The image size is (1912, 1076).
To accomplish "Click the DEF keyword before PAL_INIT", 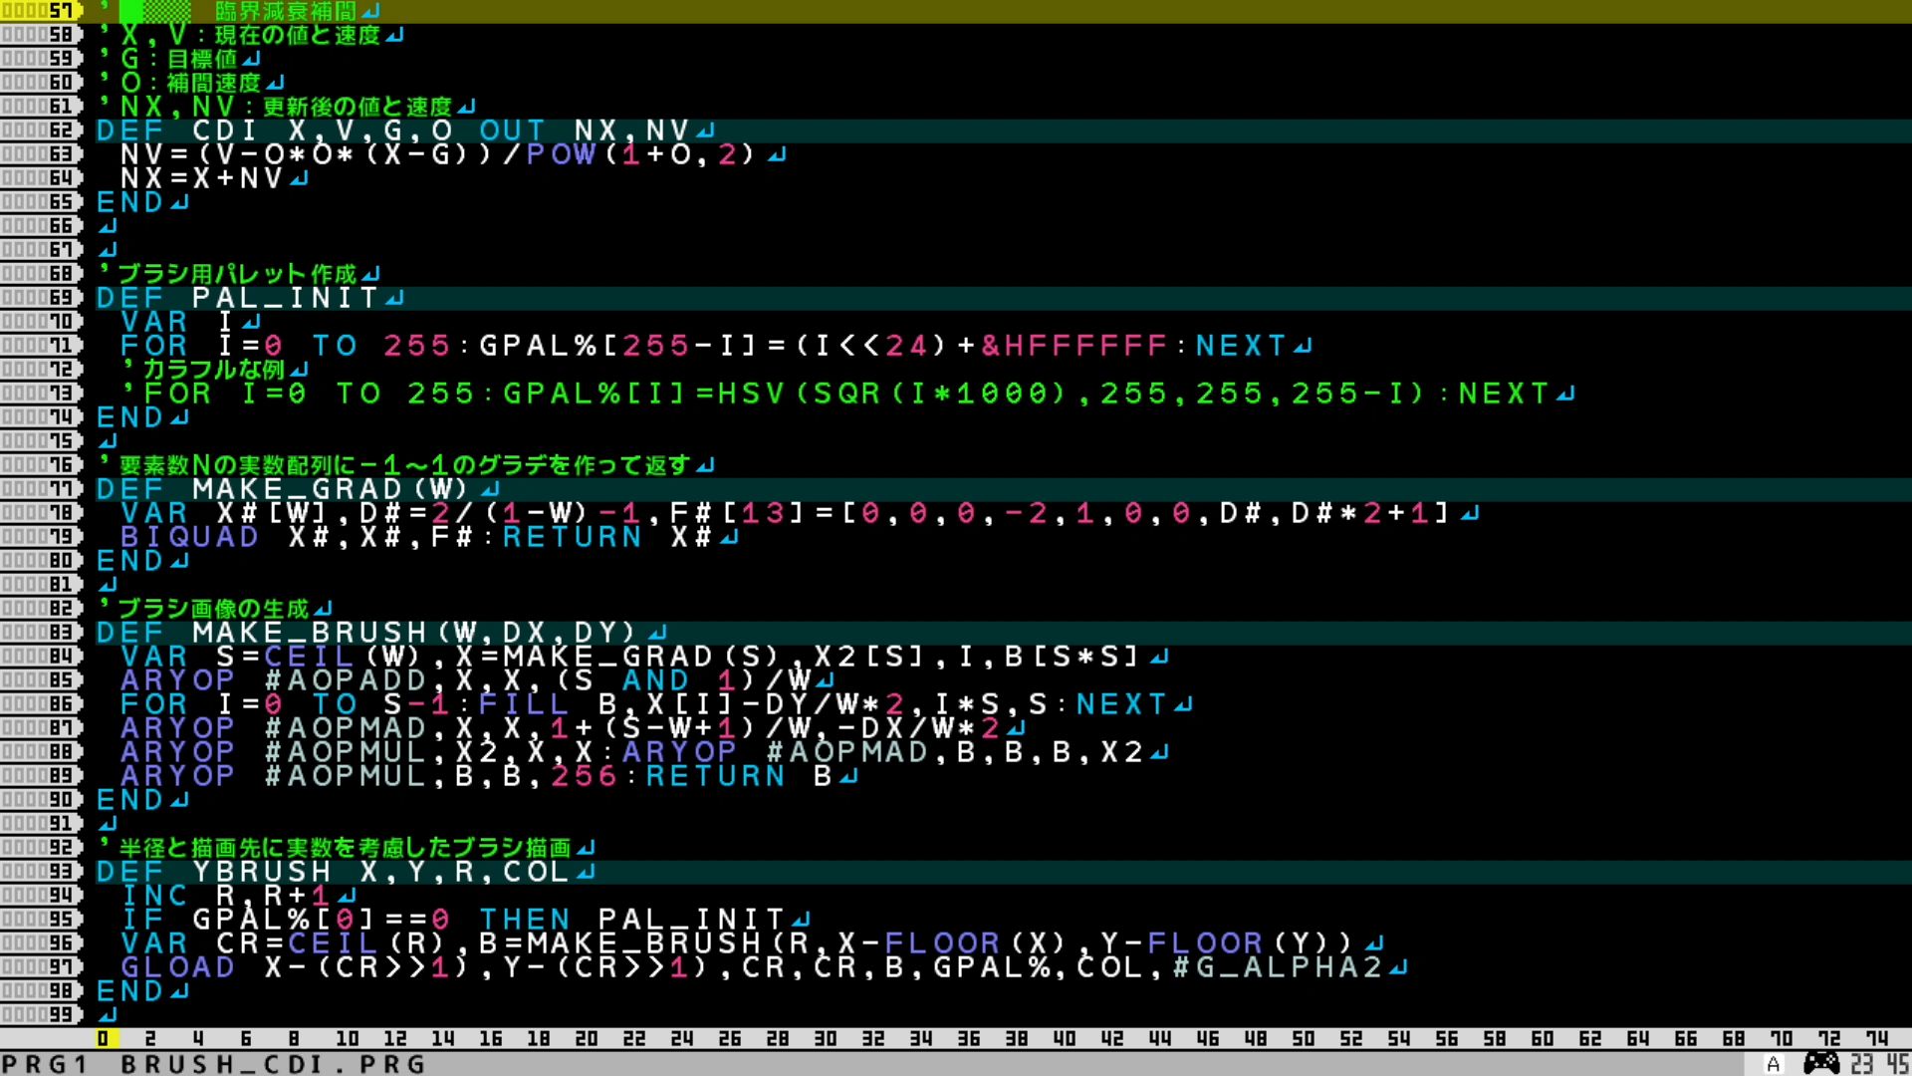I will pyautogui.click(x=130, y=298).
